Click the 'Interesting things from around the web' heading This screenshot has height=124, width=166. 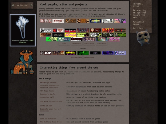(69, 68)
